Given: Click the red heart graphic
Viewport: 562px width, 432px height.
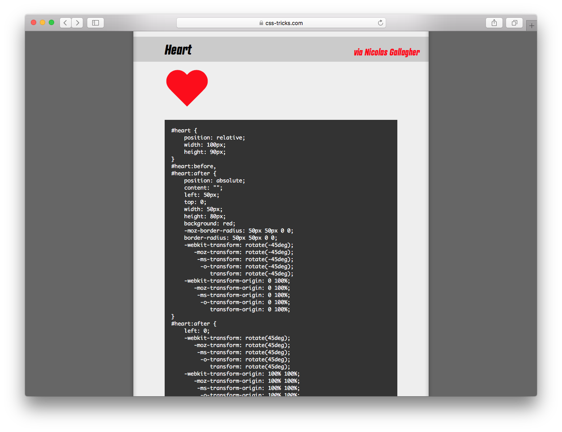Looking at the screenshot, I should coord(187,86).
